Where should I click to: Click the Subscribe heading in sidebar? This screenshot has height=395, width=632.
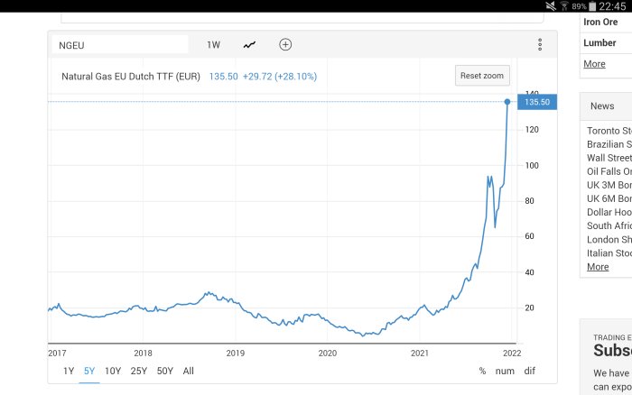coord(613,350)
